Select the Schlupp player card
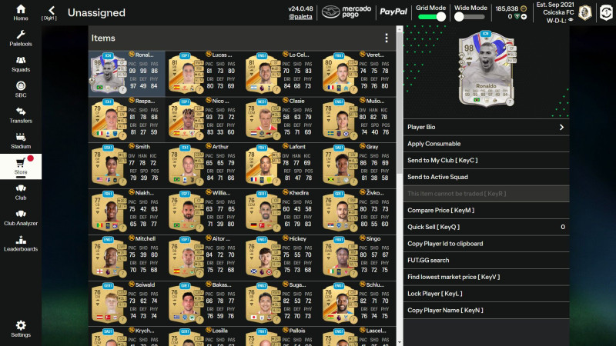Image resolution: width=616 pixels, height=346 pixels. coord(357,303)
